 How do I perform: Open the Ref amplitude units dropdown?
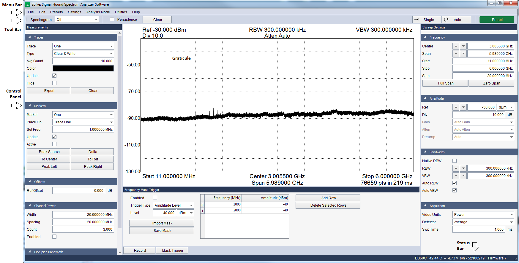[x=506, y=107]
